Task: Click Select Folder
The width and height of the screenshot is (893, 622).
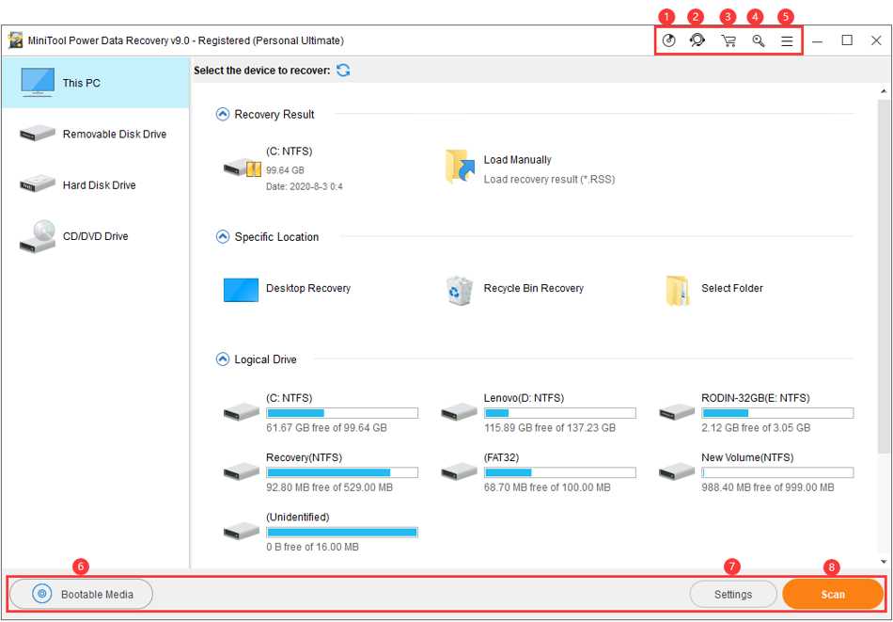Action: pyautogui.click(x=713, y=289)
